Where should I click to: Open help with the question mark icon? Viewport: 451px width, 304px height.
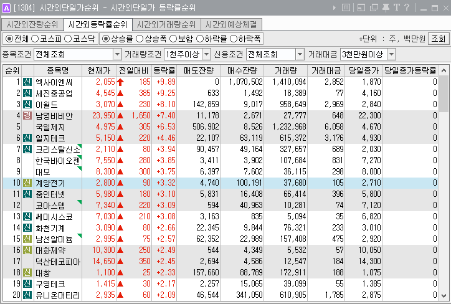tap(406, 7)
